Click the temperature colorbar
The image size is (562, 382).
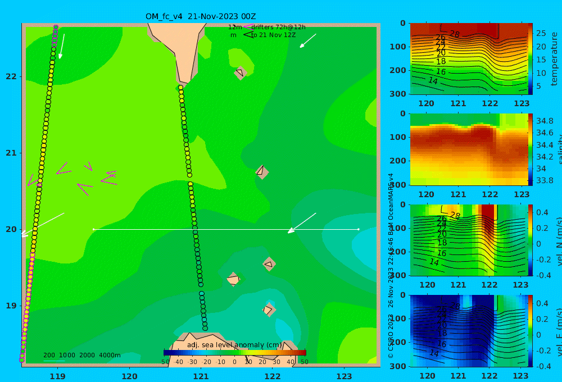[531, 59]
